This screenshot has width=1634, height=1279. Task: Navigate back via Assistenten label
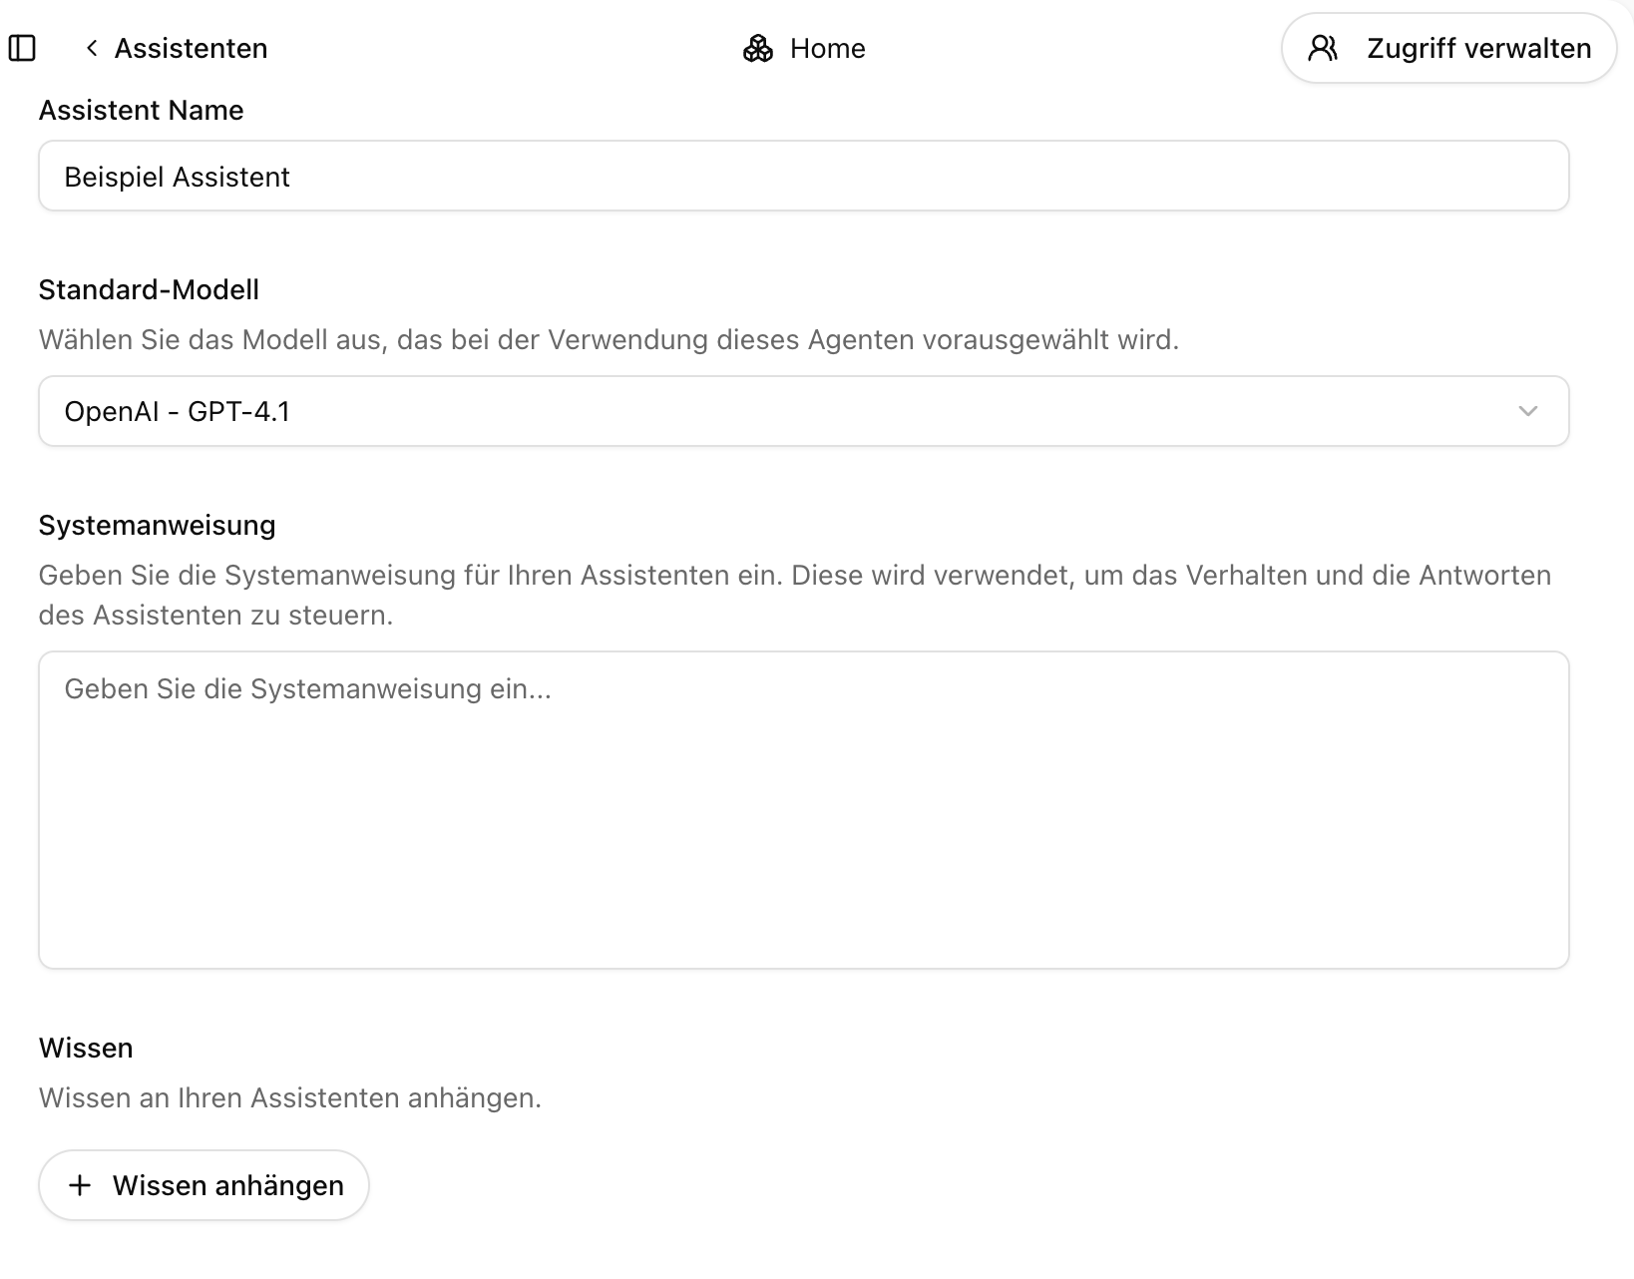point(190,47)
